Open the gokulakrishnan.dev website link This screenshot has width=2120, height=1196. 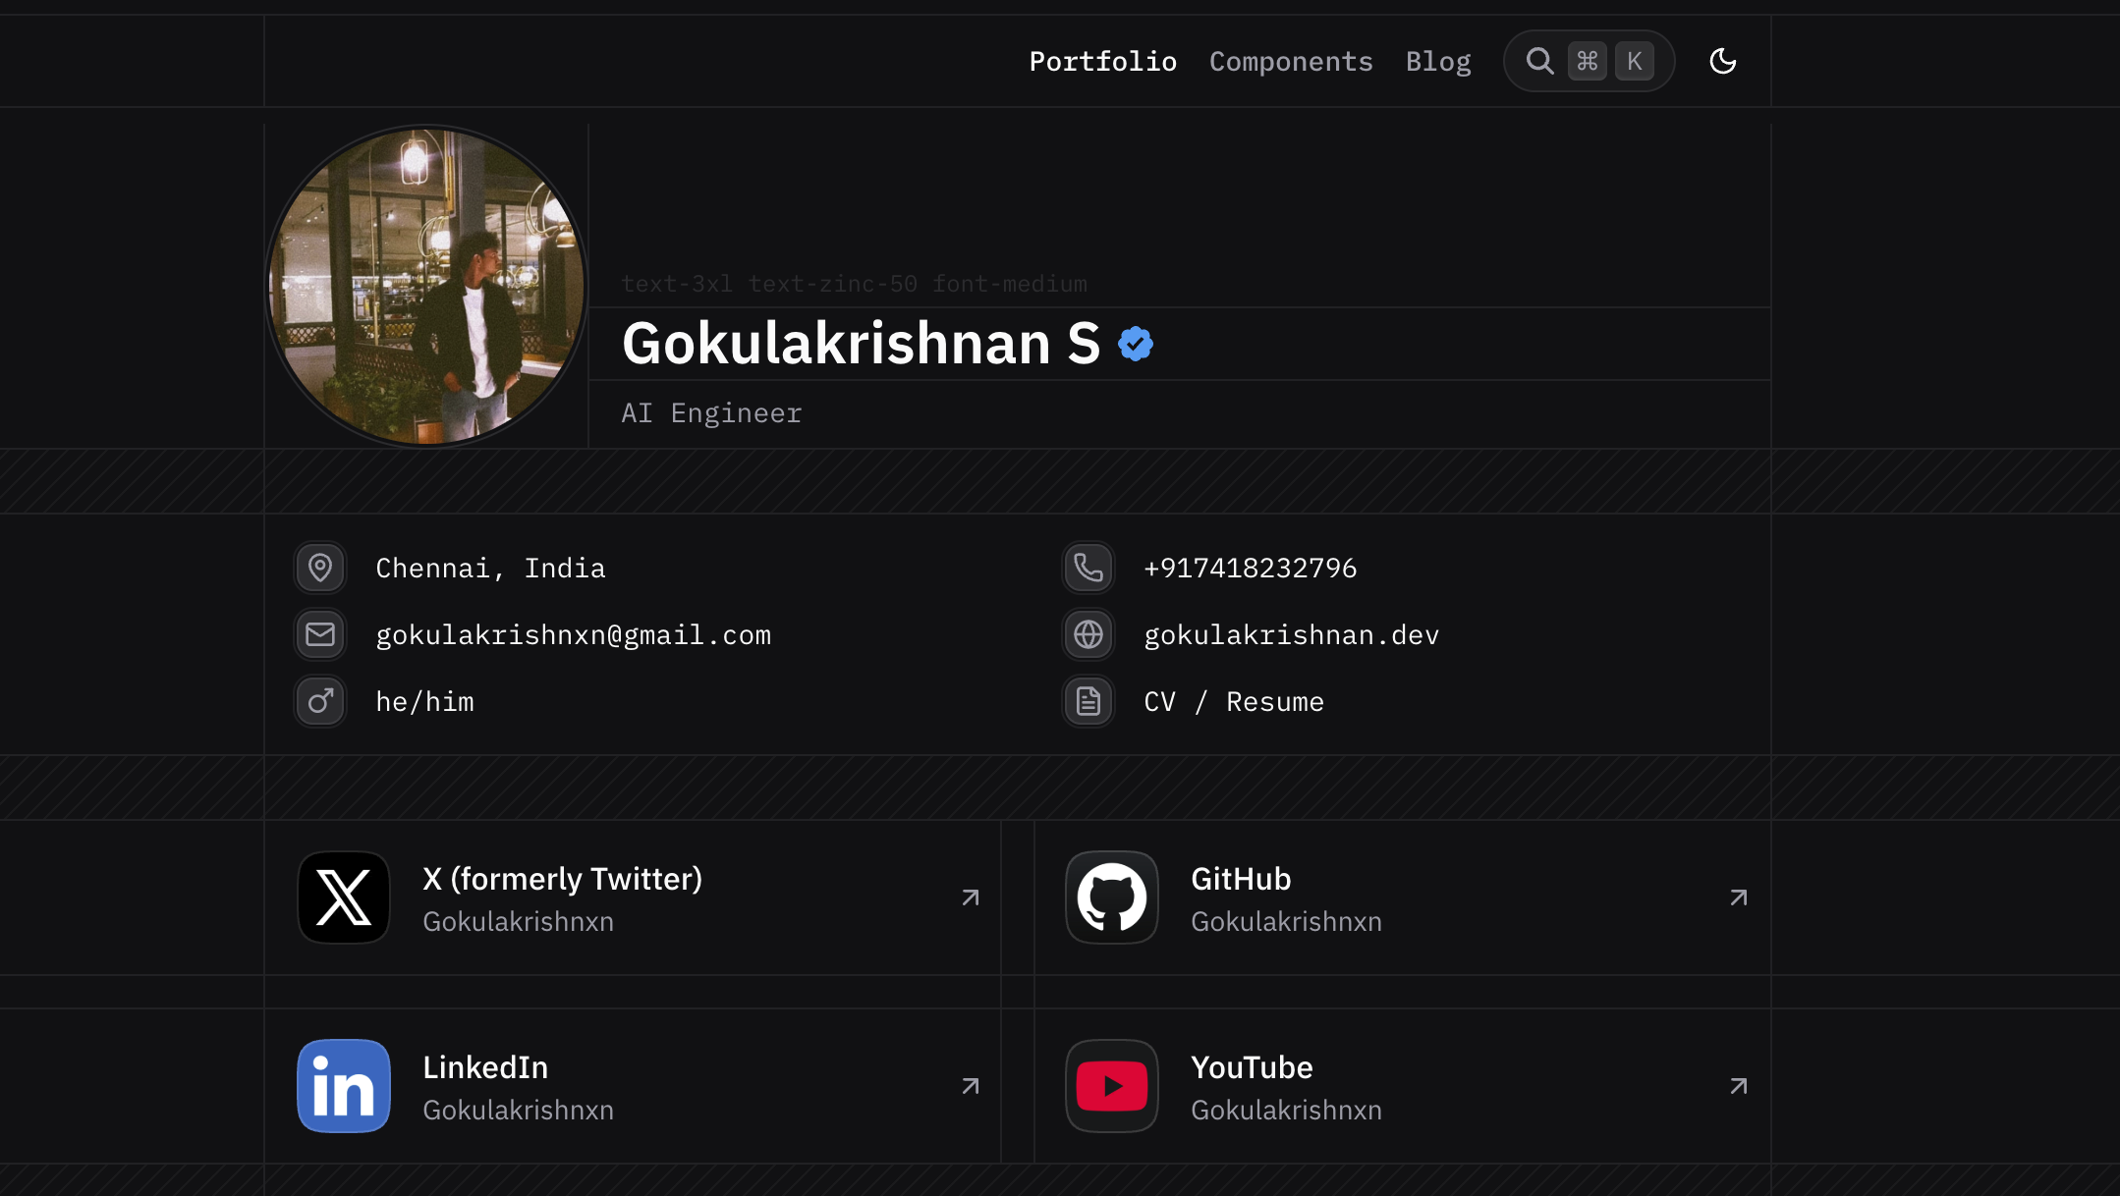pyautogui.click(x=1291, y=635)
